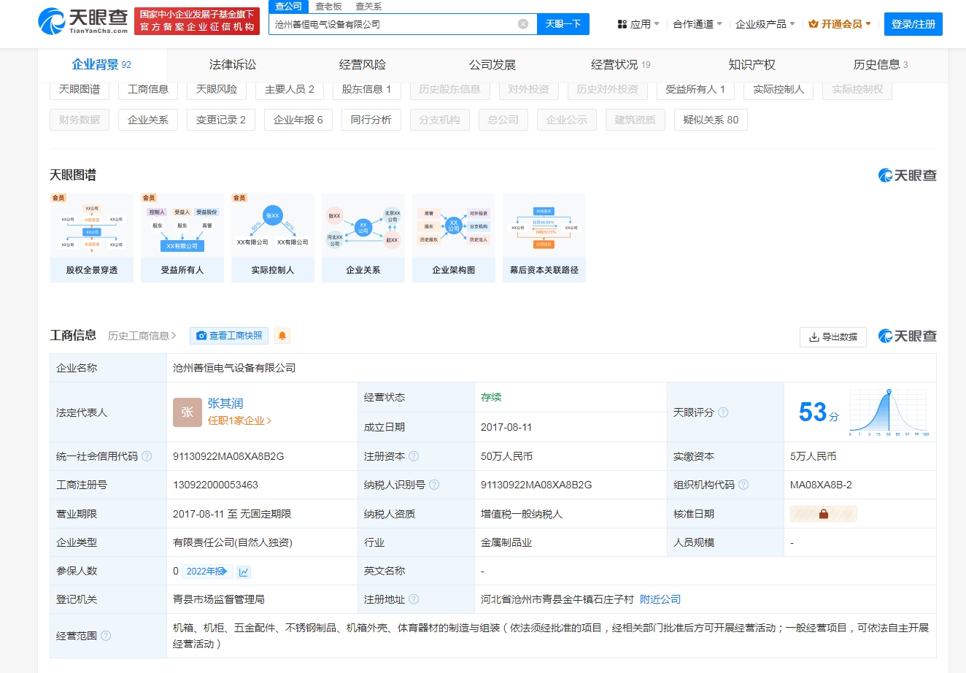Jump to 主要人员 2 section
The height and width of the screenshot is (673, 966).
pyautogui.click(x=290, y=89)
